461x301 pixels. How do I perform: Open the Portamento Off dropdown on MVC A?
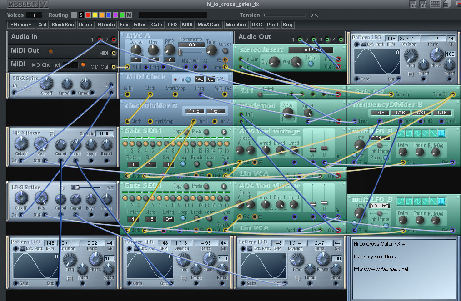click(x=191, y=44)
